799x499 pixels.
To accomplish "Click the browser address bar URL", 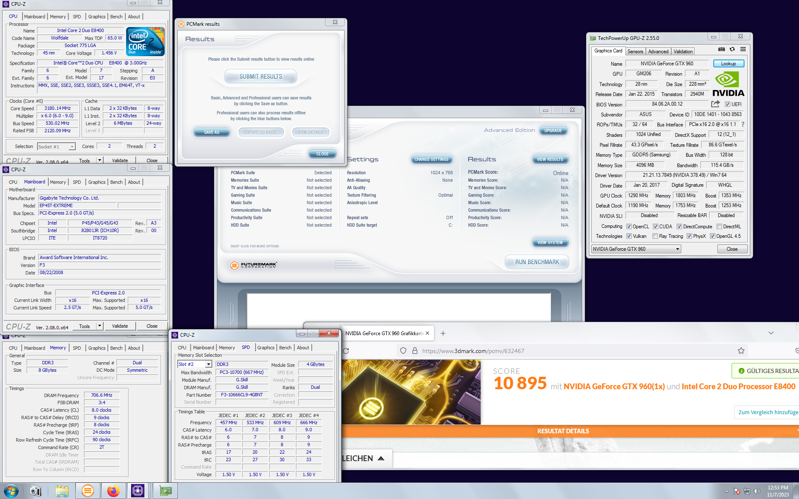I will click(473, 351).
